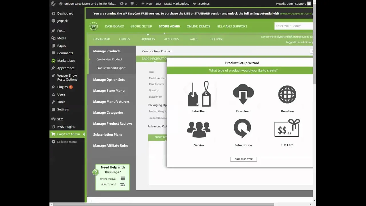Image resolution: width=366 pixels, height=206 pixels.
Task: Choose the Service people icon
Action: coord(199,130)
